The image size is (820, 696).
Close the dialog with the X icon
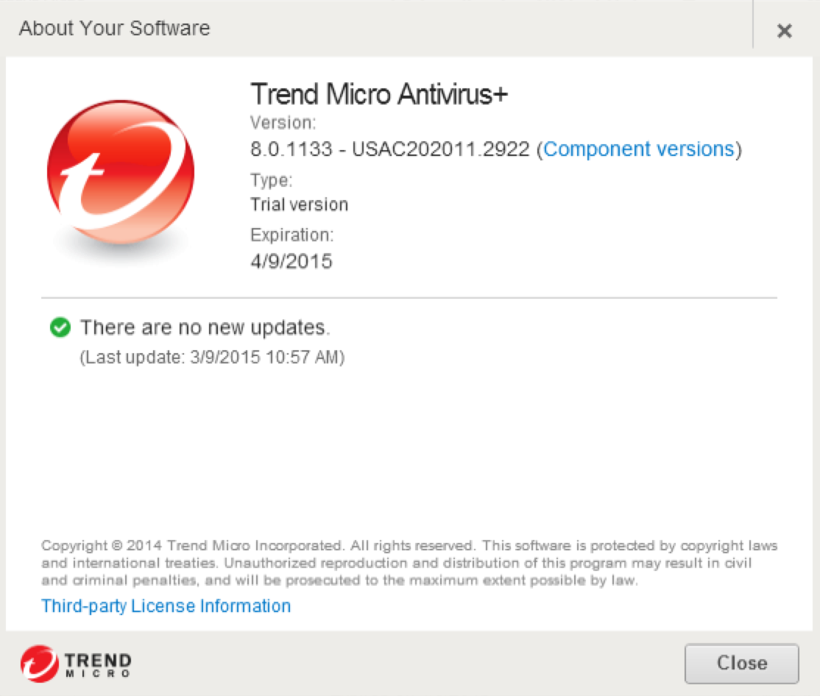785,31
